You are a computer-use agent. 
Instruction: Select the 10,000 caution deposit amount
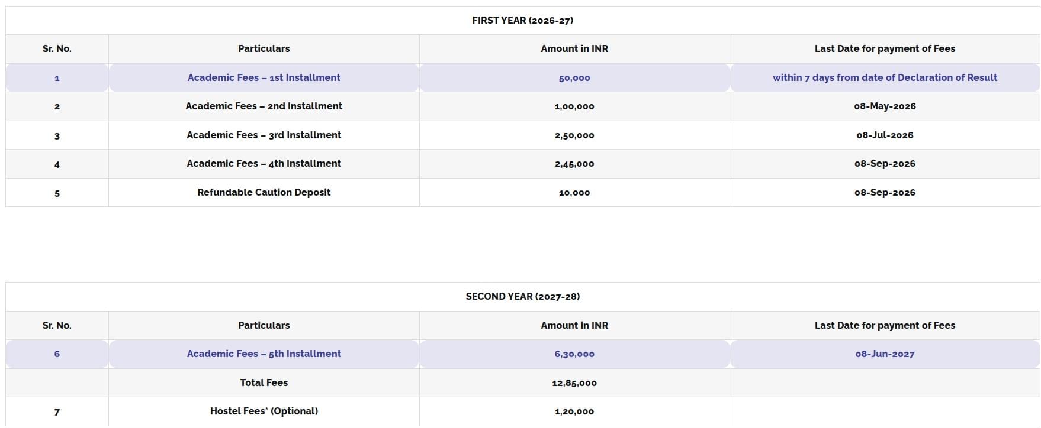(x=574, y=193)
